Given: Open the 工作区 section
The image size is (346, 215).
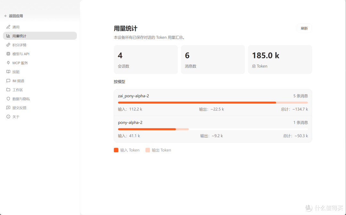Looking at the screenshot, I should pos(40,90).
